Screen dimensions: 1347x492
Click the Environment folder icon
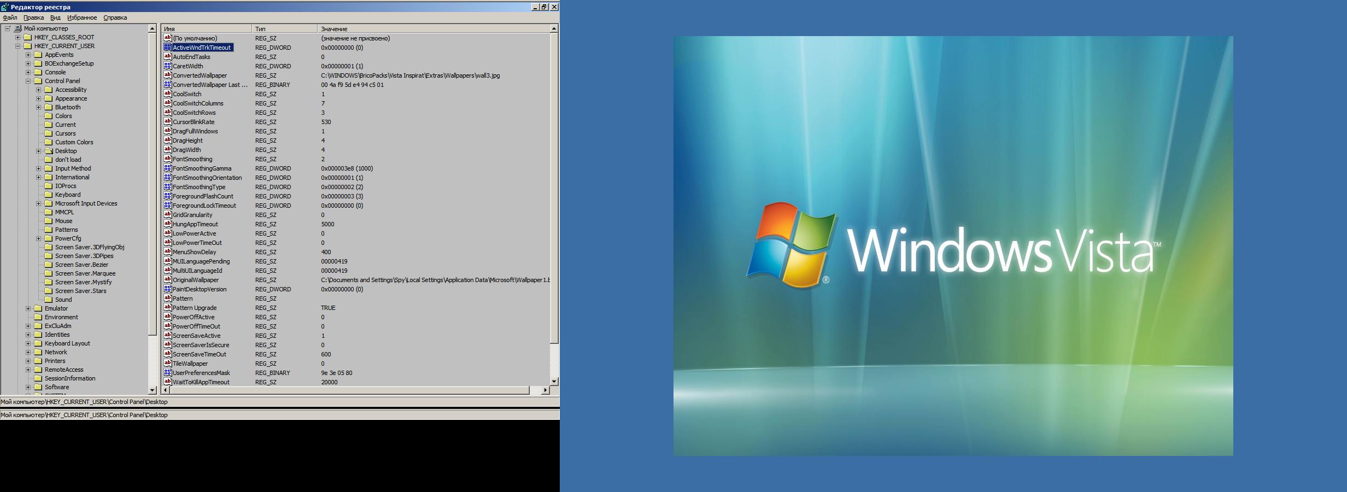coord(38,317)
